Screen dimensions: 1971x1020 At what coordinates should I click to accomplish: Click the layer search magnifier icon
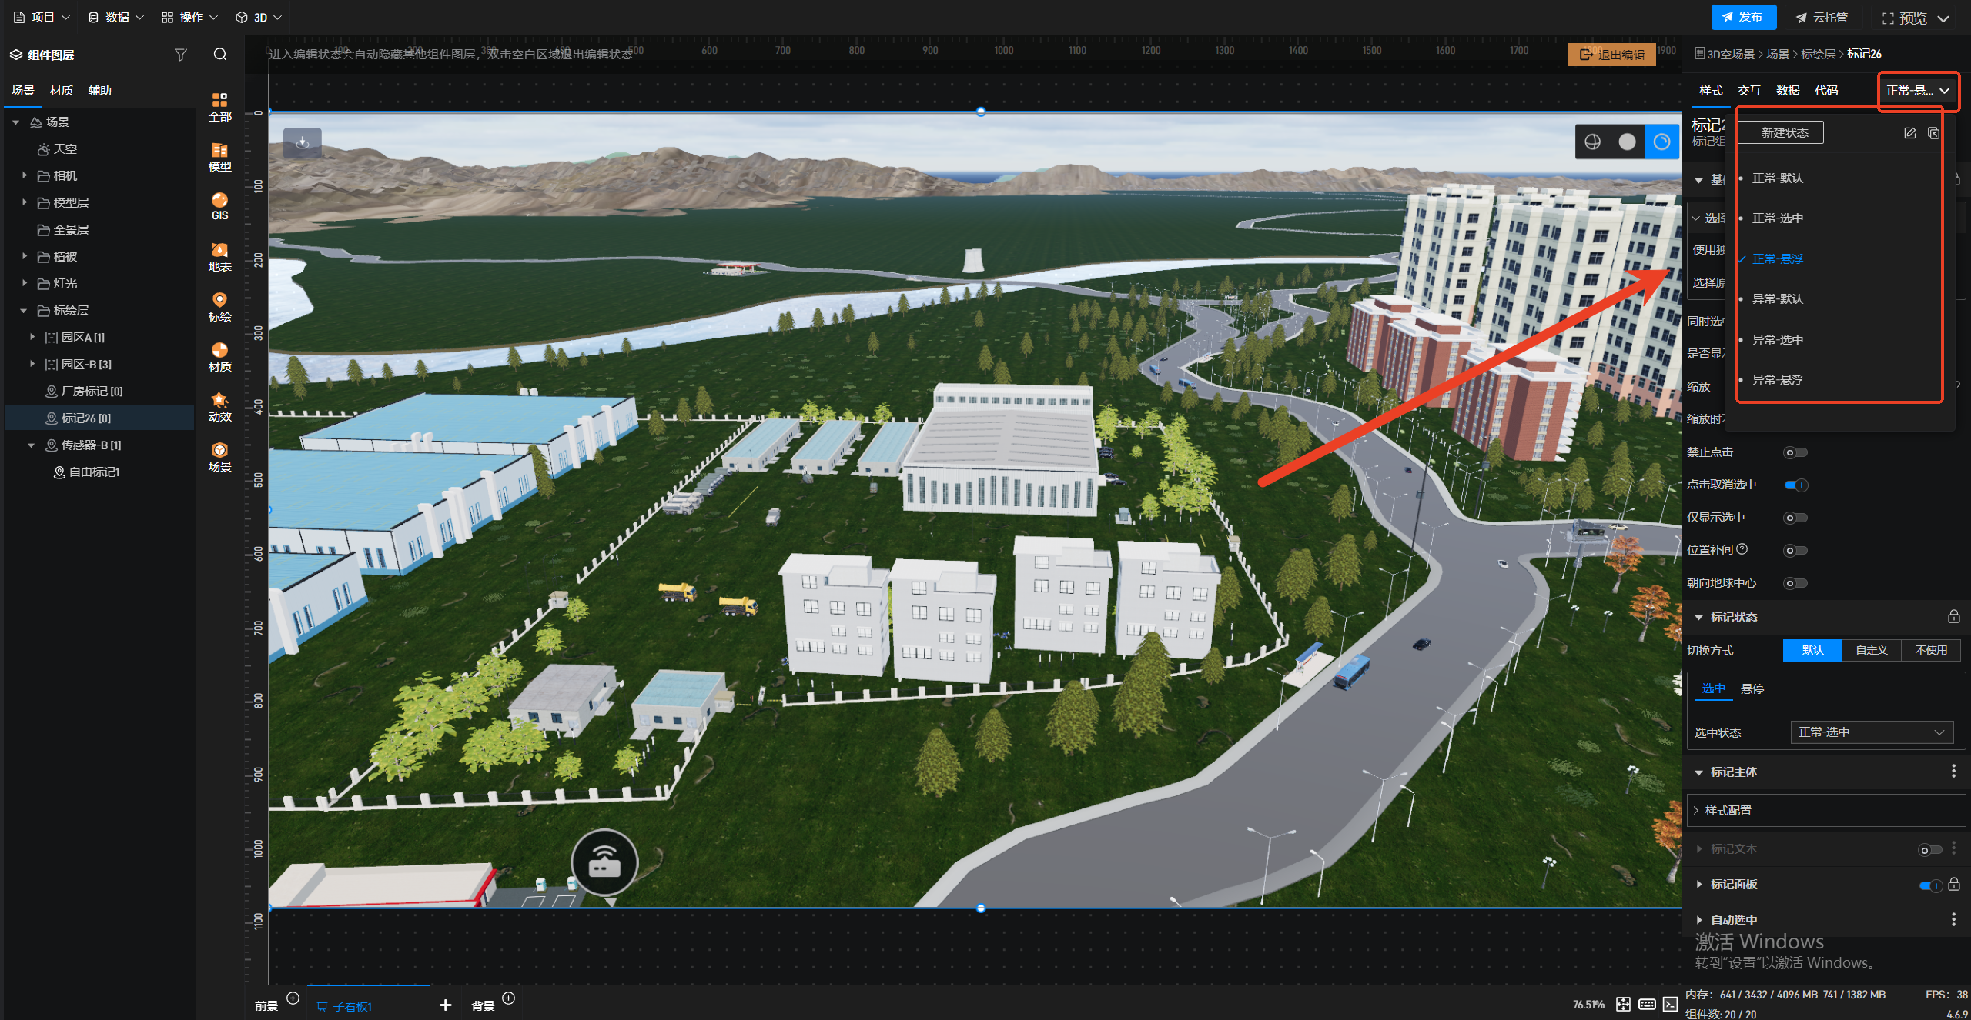click(x=220, y=55)
